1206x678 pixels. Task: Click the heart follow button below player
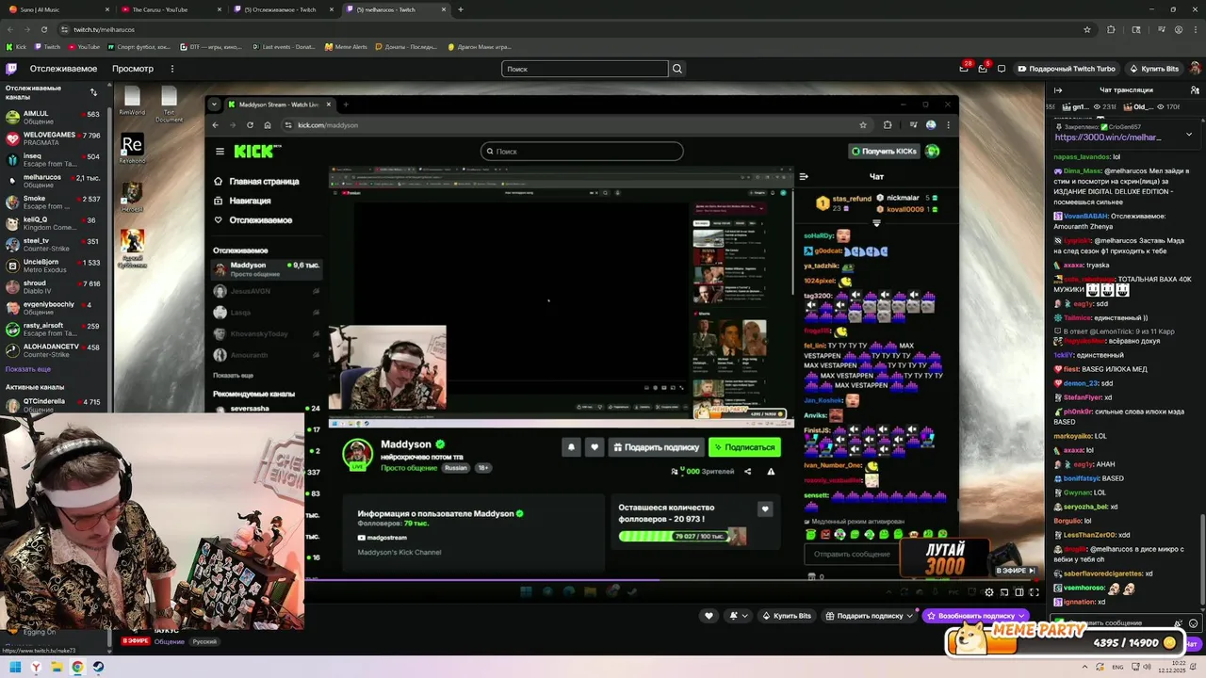coord(709,616)
